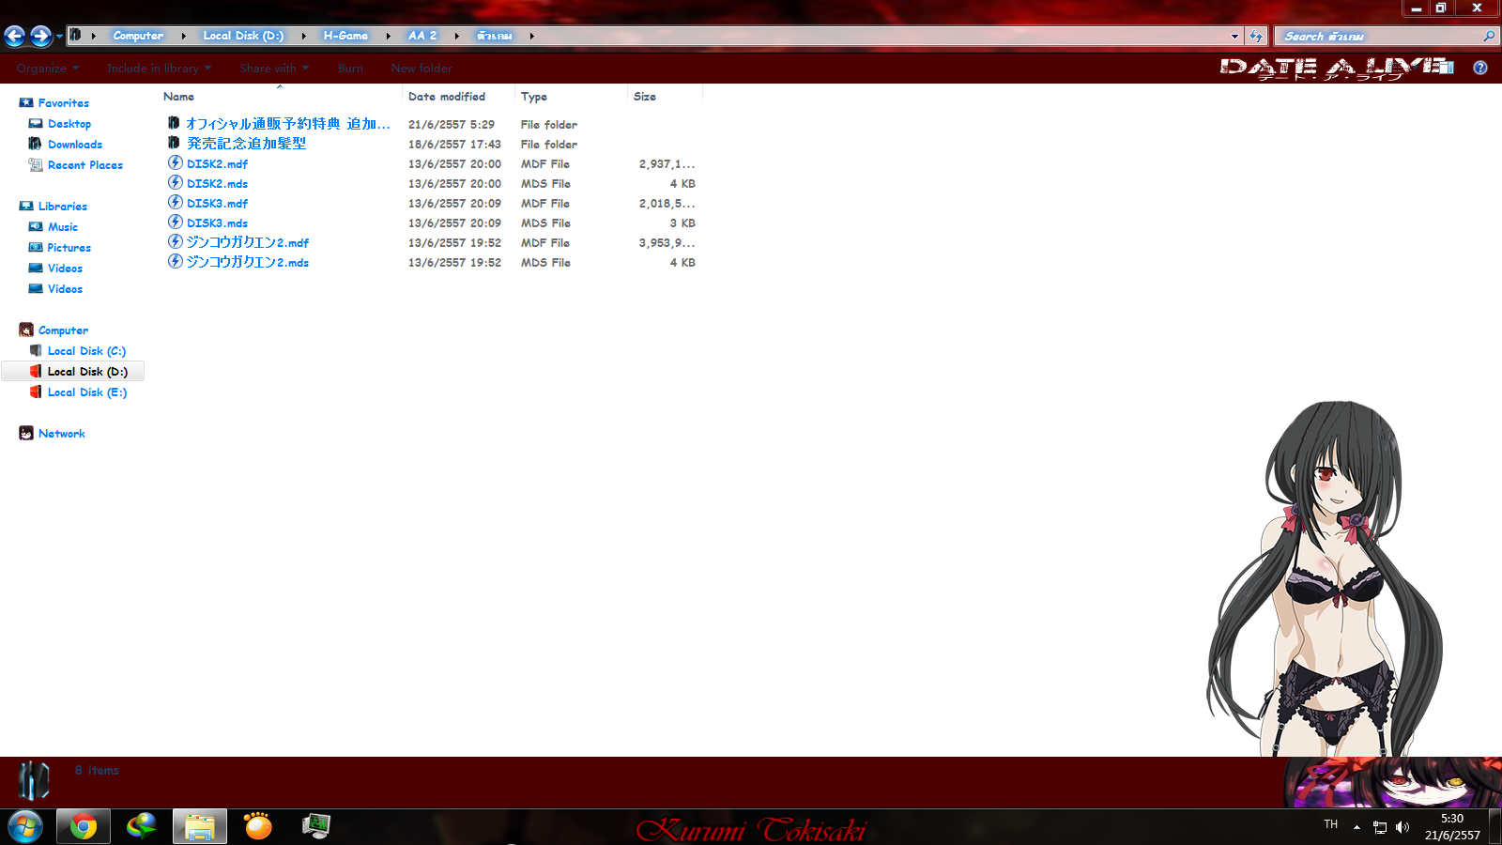Expand the arrow after AA 2 in the breadcrumb

(x=457, y=36)
